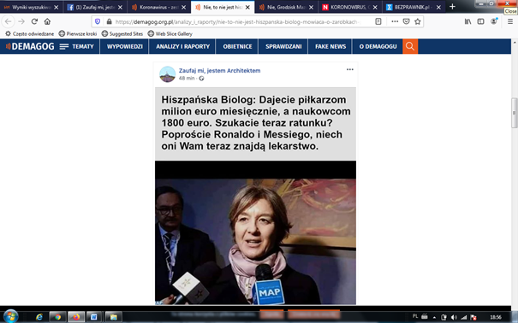This screenshot has height=323, width=518.
Task: Open SPRAWDZANI menu item
Action: (x=283, y=46)
